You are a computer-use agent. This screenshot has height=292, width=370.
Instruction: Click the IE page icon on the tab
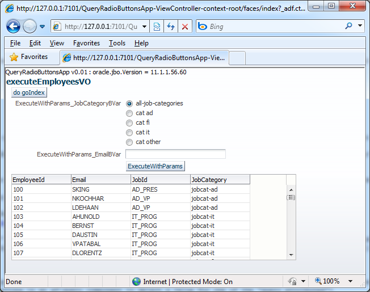67,58
